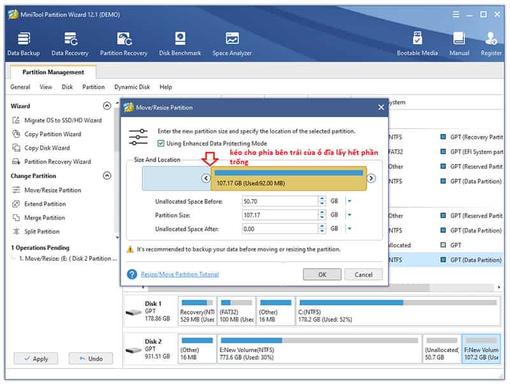Toggle Using Enhanced Data Protecting Mode checkbox
The height and width of the screenshot is (384, 510).
(161, 144)
